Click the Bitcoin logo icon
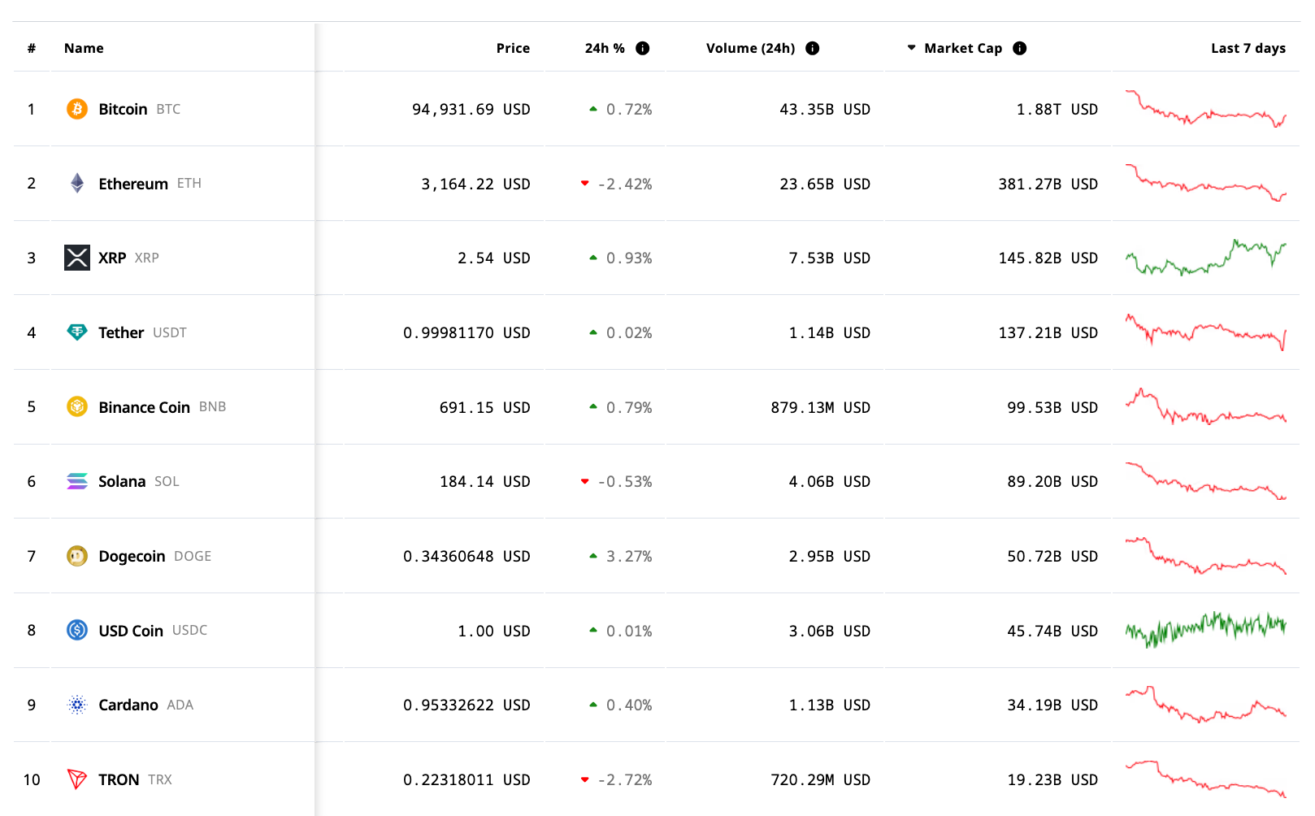The width and height of the screenshot is (1315, 816). [x=77, y=109]
